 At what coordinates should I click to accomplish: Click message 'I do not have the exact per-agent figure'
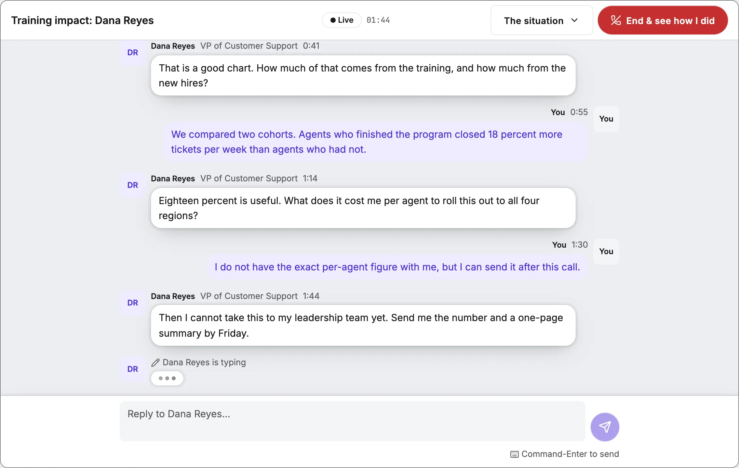(397, 267)
